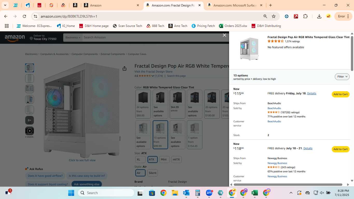Click the red arrow extension icon
The width and height of the screenshot is (354, 199).
tap(296, 16)
